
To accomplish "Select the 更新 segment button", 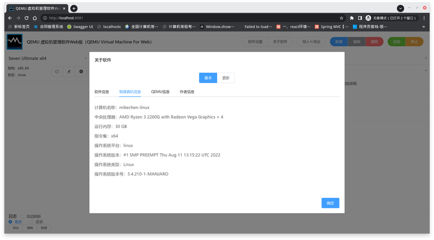I will [x=226, y=78].
